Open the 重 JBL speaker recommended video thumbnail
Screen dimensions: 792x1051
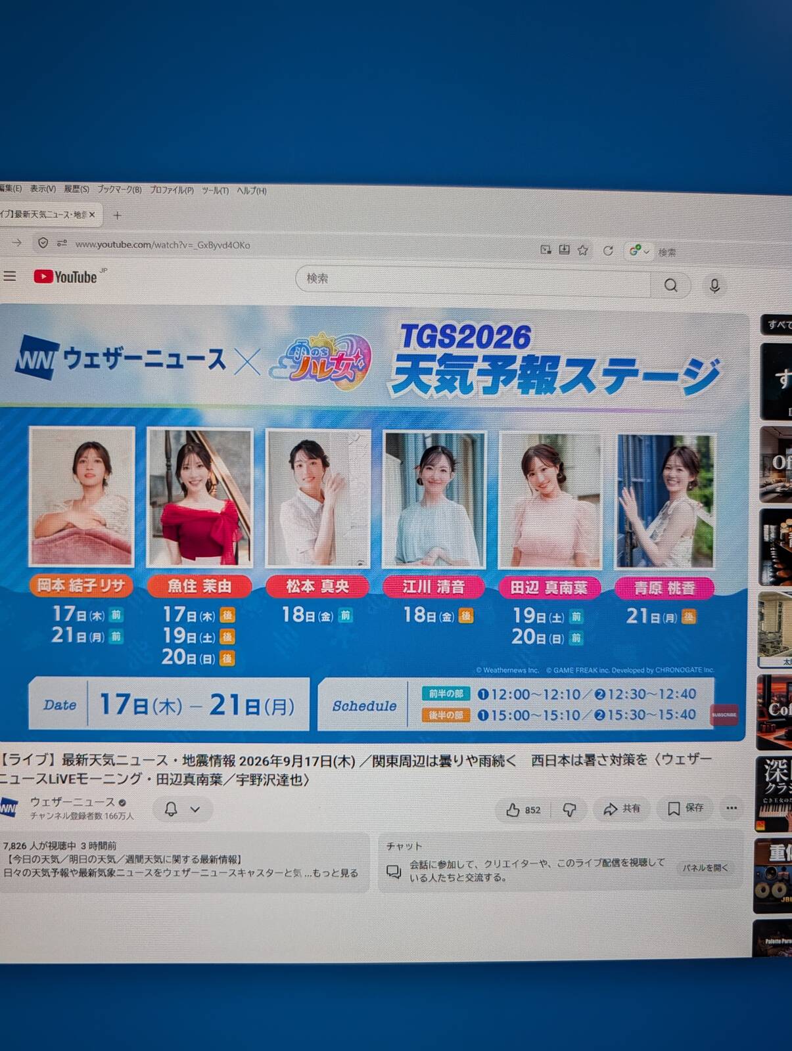click(x=773, y=876)
